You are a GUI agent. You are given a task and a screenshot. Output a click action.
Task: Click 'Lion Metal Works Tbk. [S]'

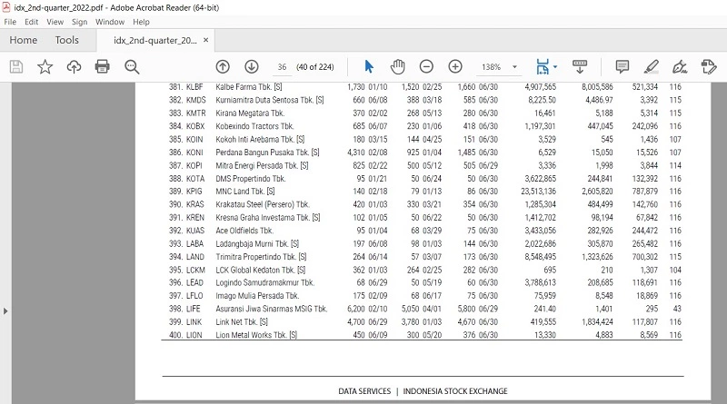(256, 335)
